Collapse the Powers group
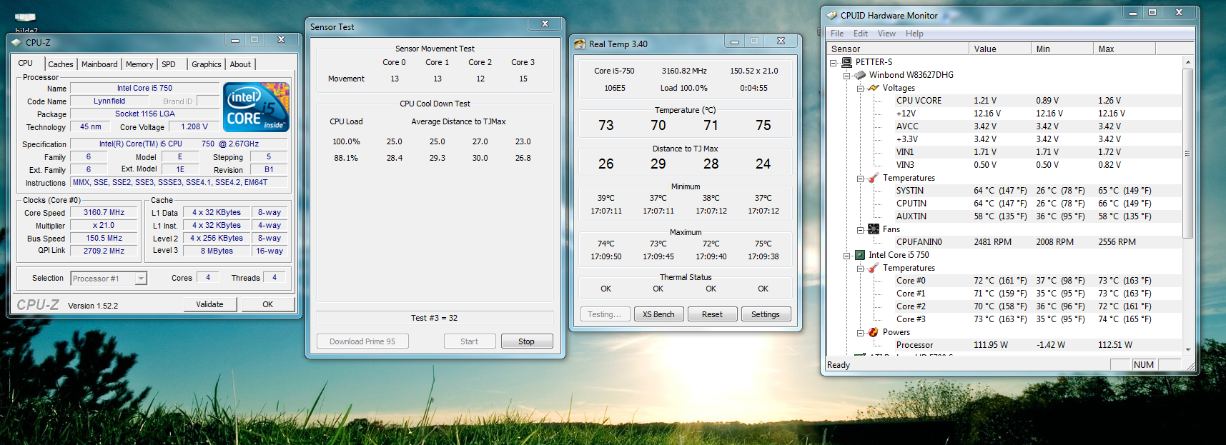The image size is (1226, 445). (860, 333)
